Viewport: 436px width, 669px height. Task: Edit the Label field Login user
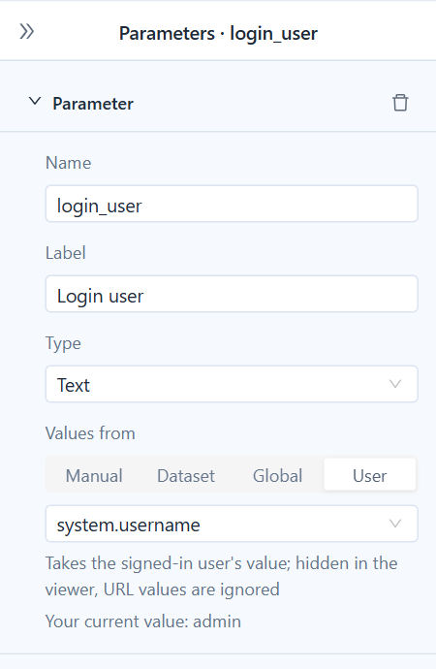(x=232, y=294)
